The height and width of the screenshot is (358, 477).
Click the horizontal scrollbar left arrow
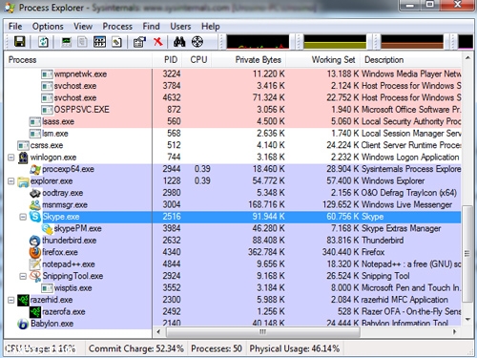(158, 332)
